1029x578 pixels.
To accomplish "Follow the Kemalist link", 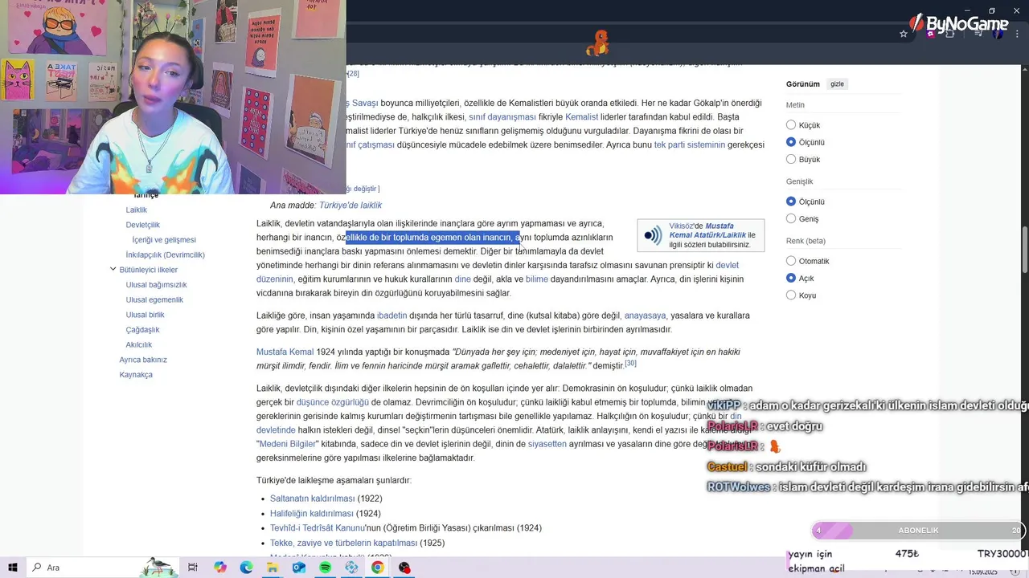I will tap(582, 117).
